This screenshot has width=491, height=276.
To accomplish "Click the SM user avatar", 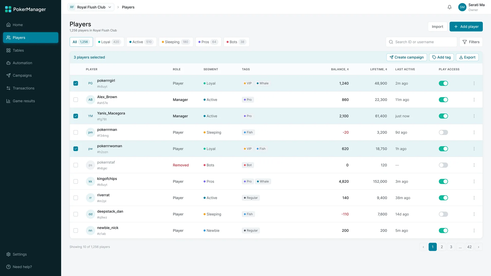I will tap(462, 7).
